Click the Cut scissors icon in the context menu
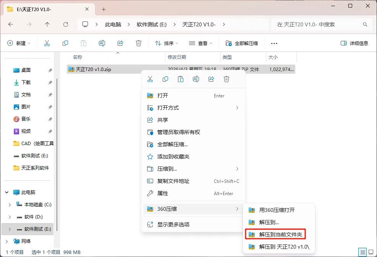The image size is (377, 257). (x=150, y=79)
